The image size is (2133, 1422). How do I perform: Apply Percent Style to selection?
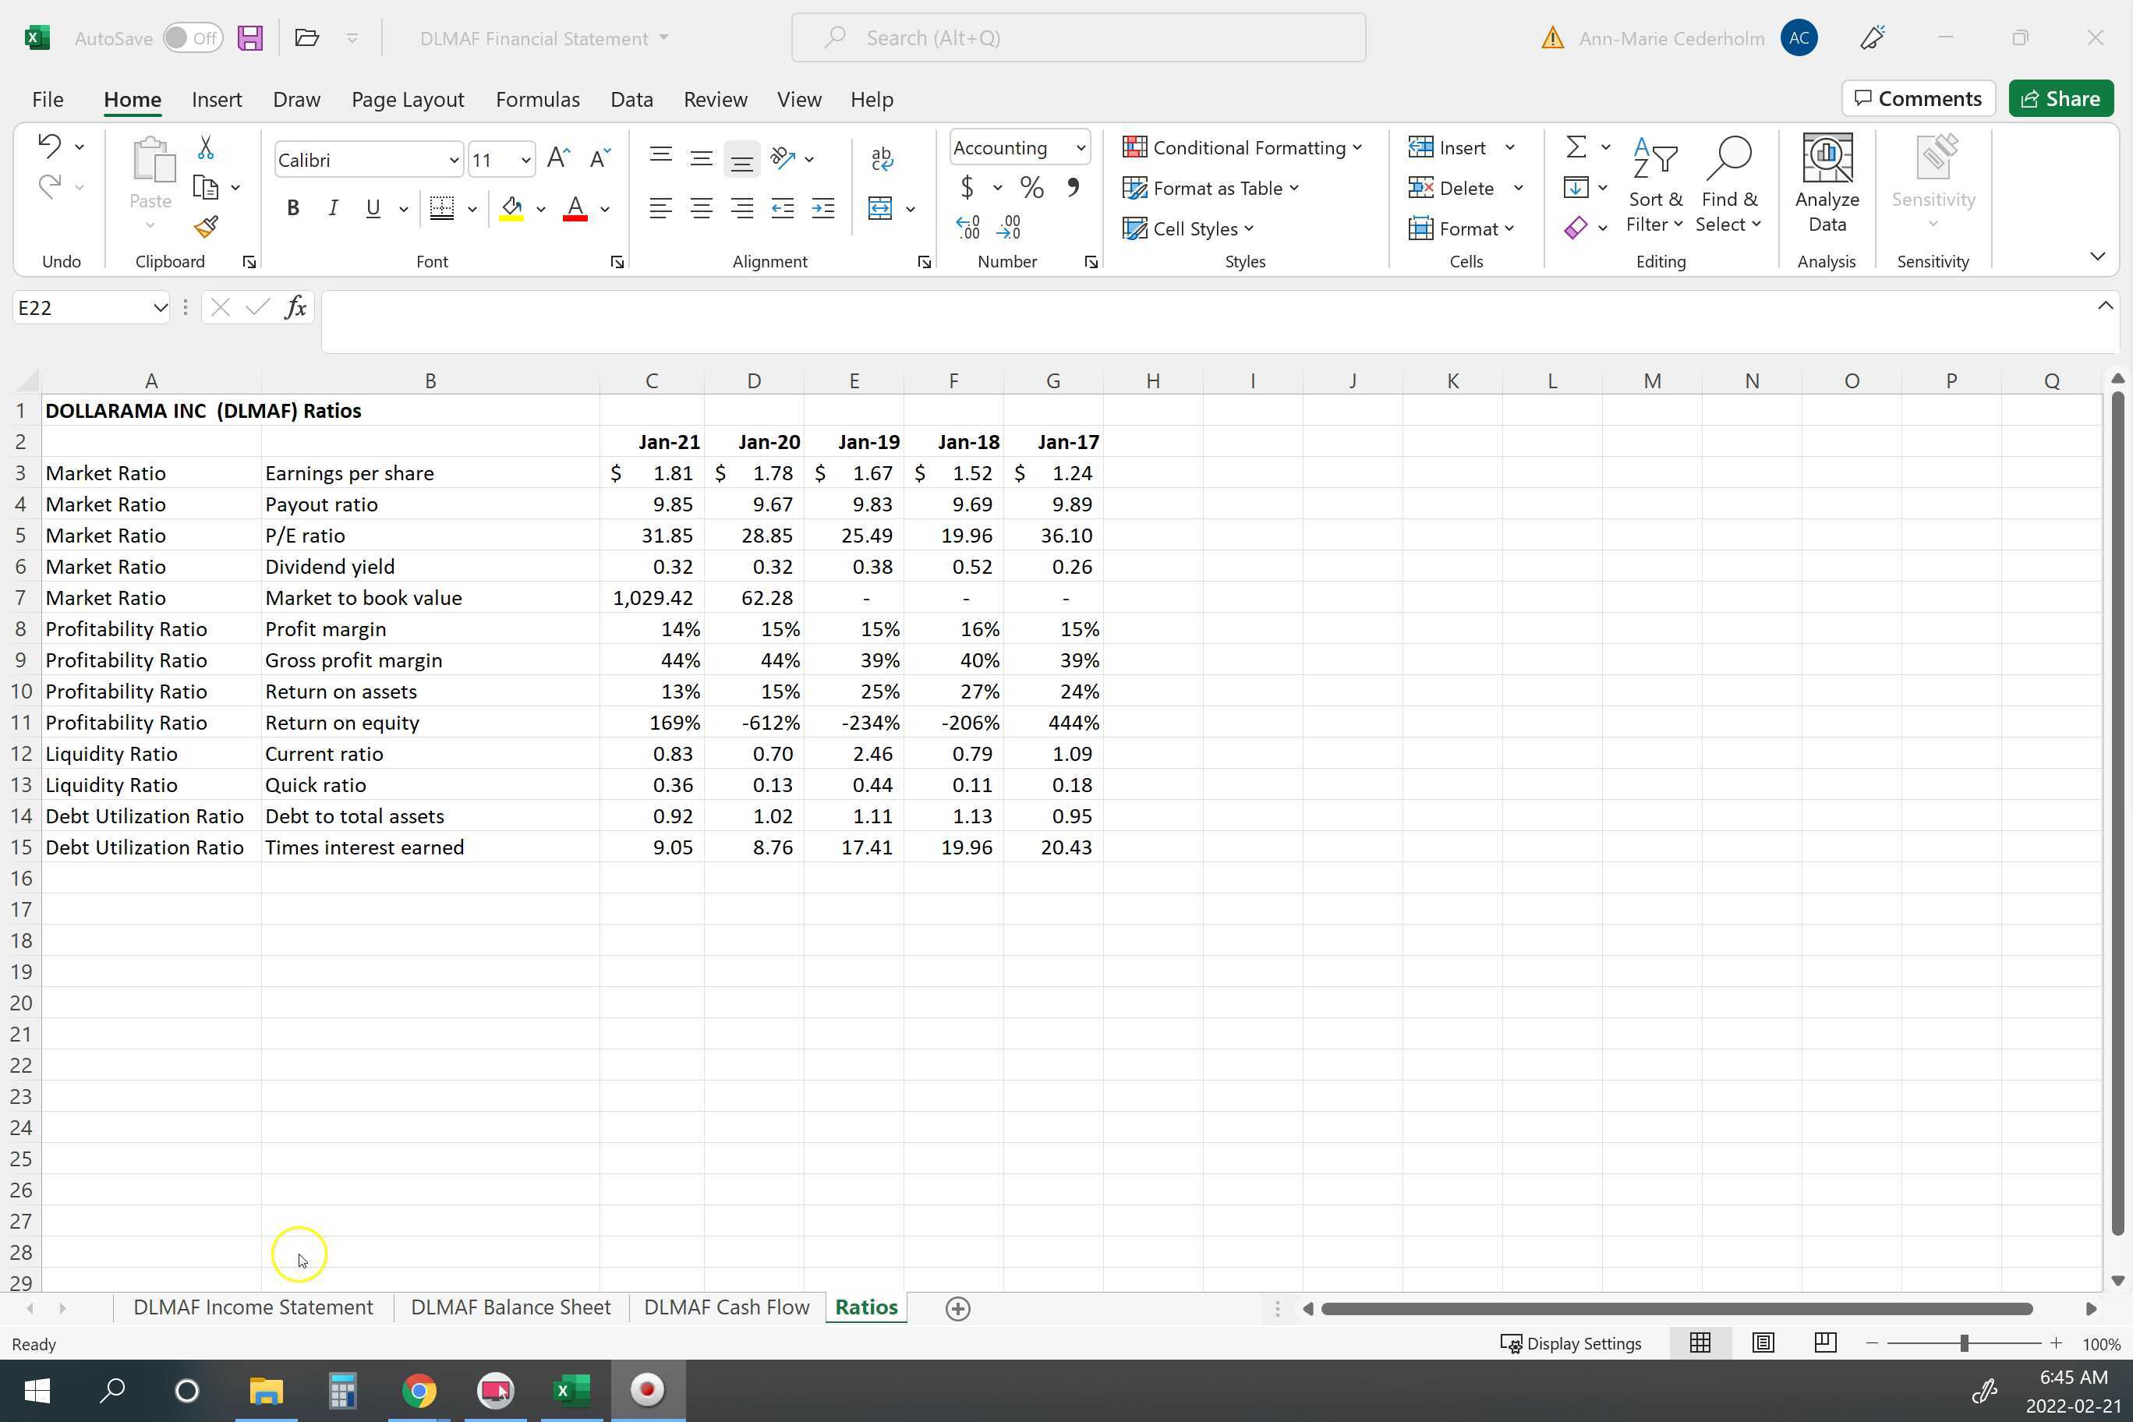1031,188
